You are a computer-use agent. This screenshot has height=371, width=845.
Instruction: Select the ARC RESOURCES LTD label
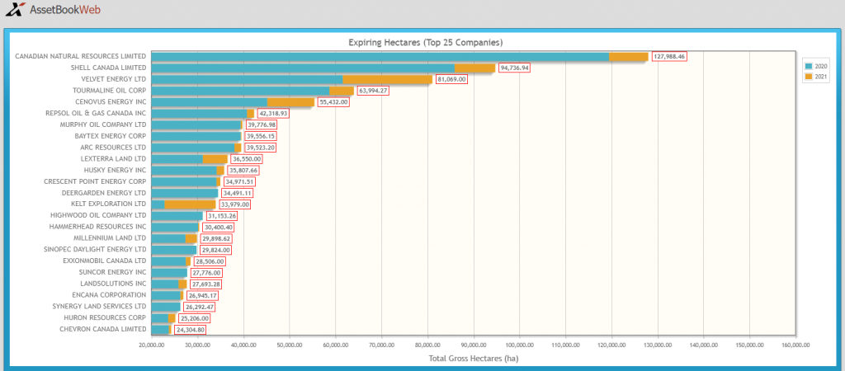tap(113, 147)
